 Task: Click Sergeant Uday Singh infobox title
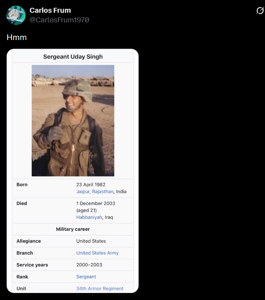[x=73, y=57]
